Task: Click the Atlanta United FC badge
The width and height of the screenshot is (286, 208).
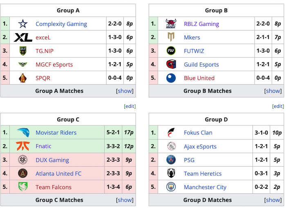Action: coord(23,173)
